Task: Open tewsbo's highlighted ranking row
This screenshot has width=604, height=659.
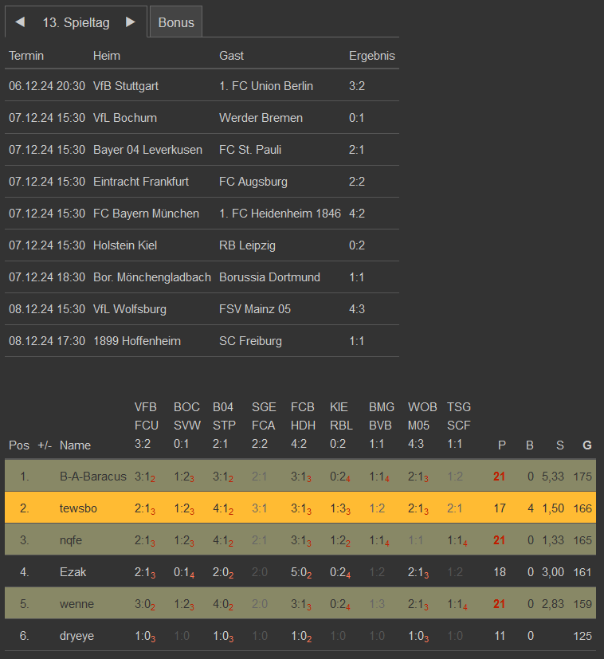Action: (x=78, y=508)
